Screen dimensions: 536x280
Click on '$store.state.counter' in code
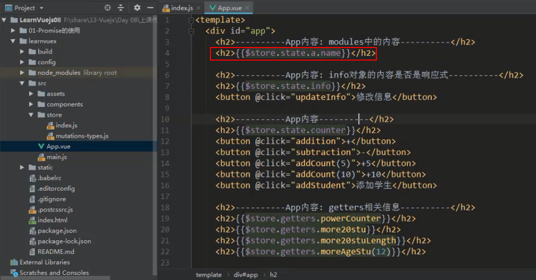(x=296, y=130)
